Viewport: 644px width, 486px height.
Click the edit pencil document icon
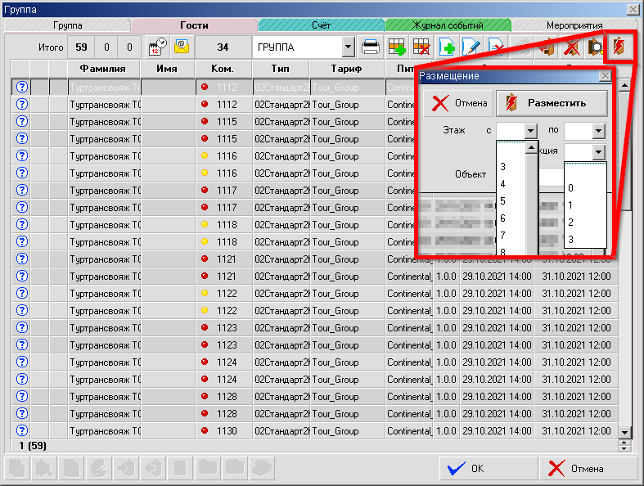471,47
